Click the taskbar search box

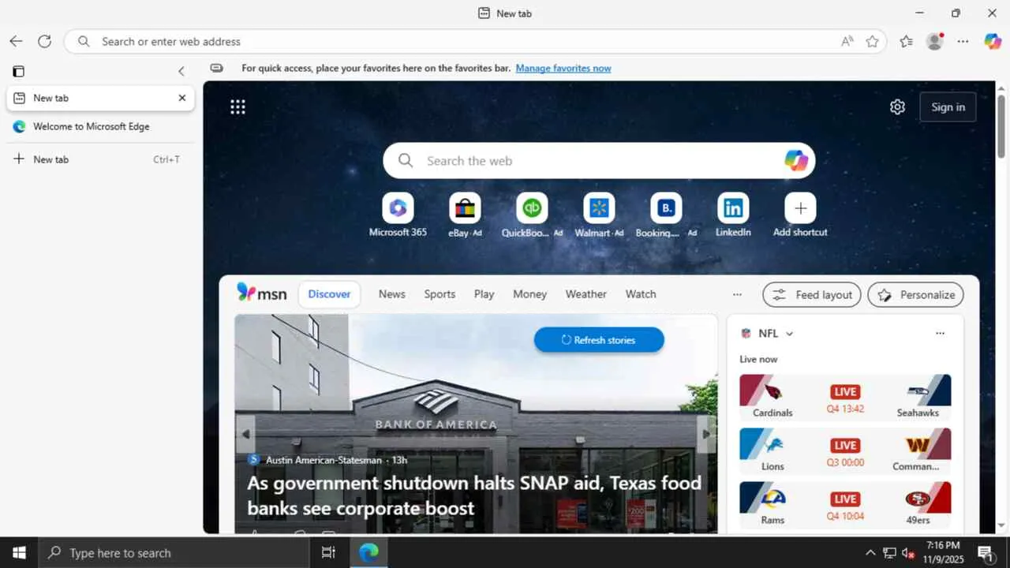pos(174,553)
